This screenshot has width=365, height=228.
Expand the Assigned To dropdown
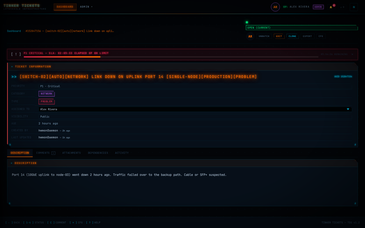point(195,109)
